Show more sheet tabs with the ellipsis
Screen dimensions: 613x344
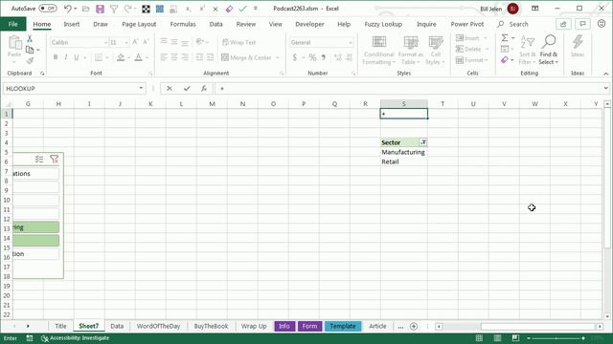coord(400,327)
